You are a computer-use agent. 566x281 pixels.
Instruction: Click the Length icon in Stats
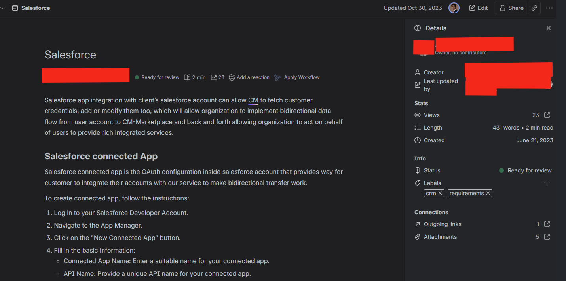click(418, 128)
